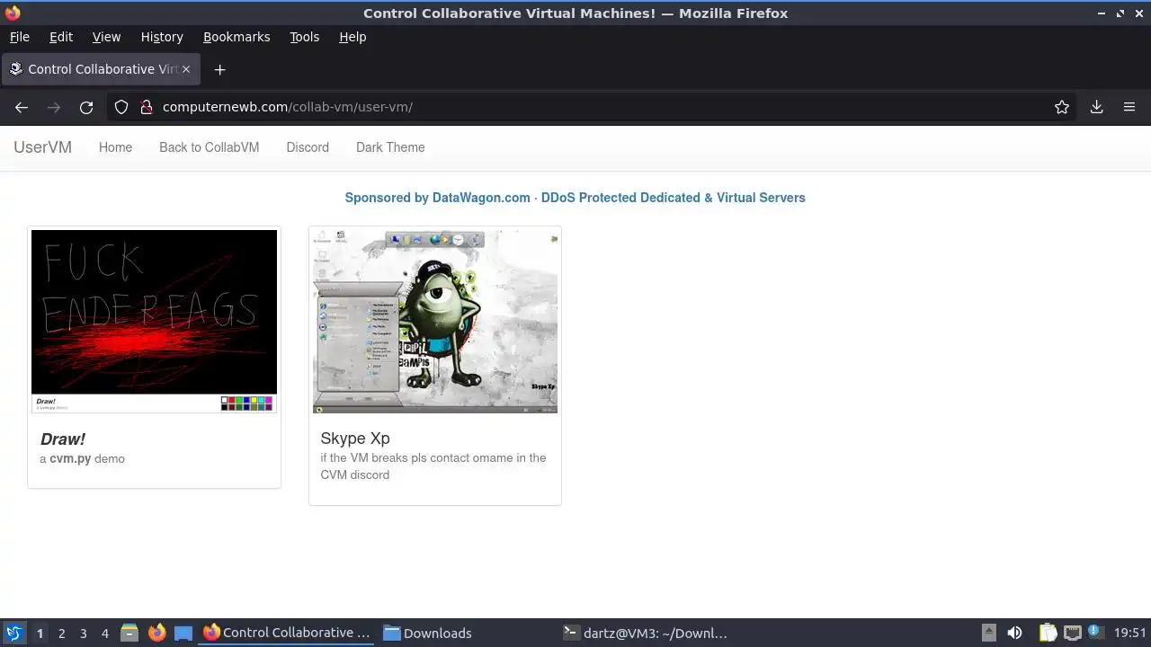The height and width of the screenshot is (647, 1151).
Task: Switch to virtual desktop 1
Action: pyautogui.click(x=40, y=633)
